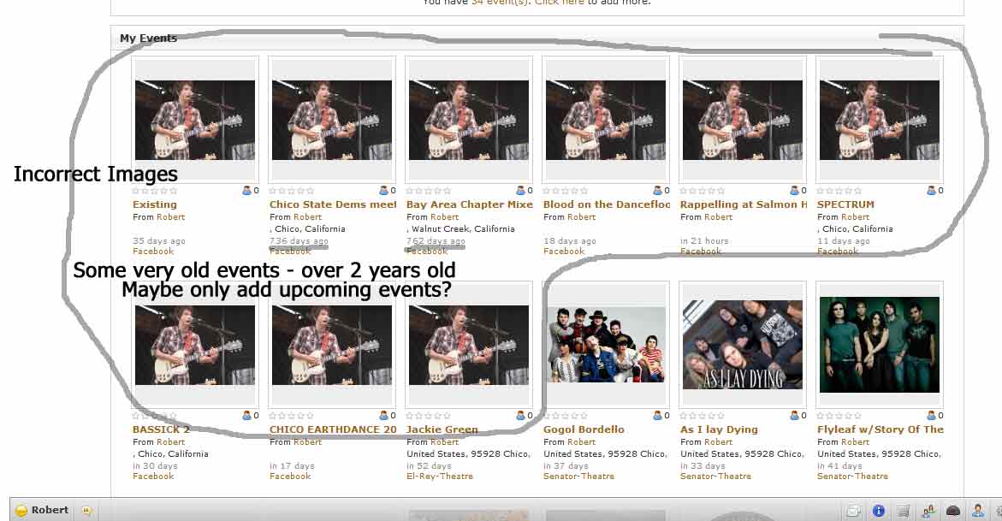This screenshot has height=521, width=1002.
Task: Click attendee icon on Chico State Dems event
Action: (383, 191)
